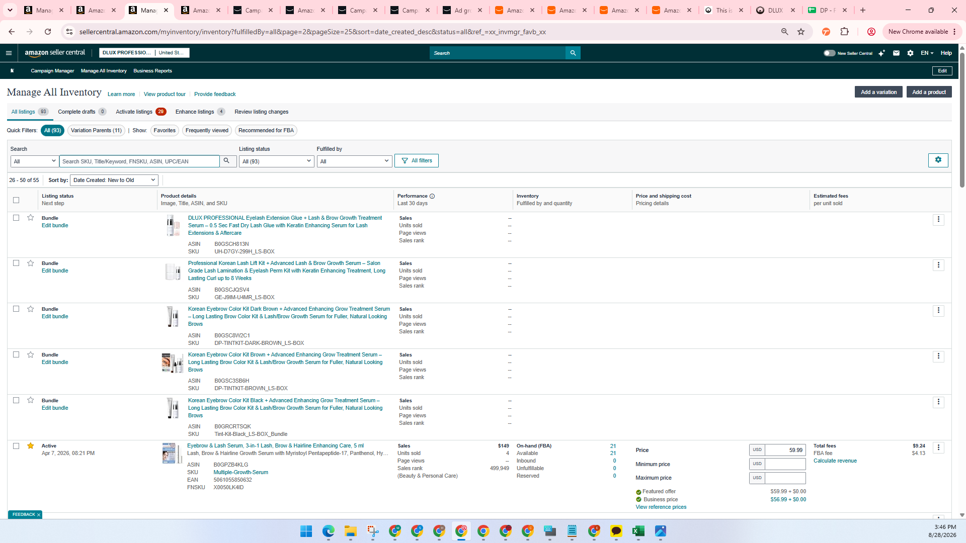Bookmark this page with the star icon
This screenshot has height=543, width=966.
(x=801, y=32)
